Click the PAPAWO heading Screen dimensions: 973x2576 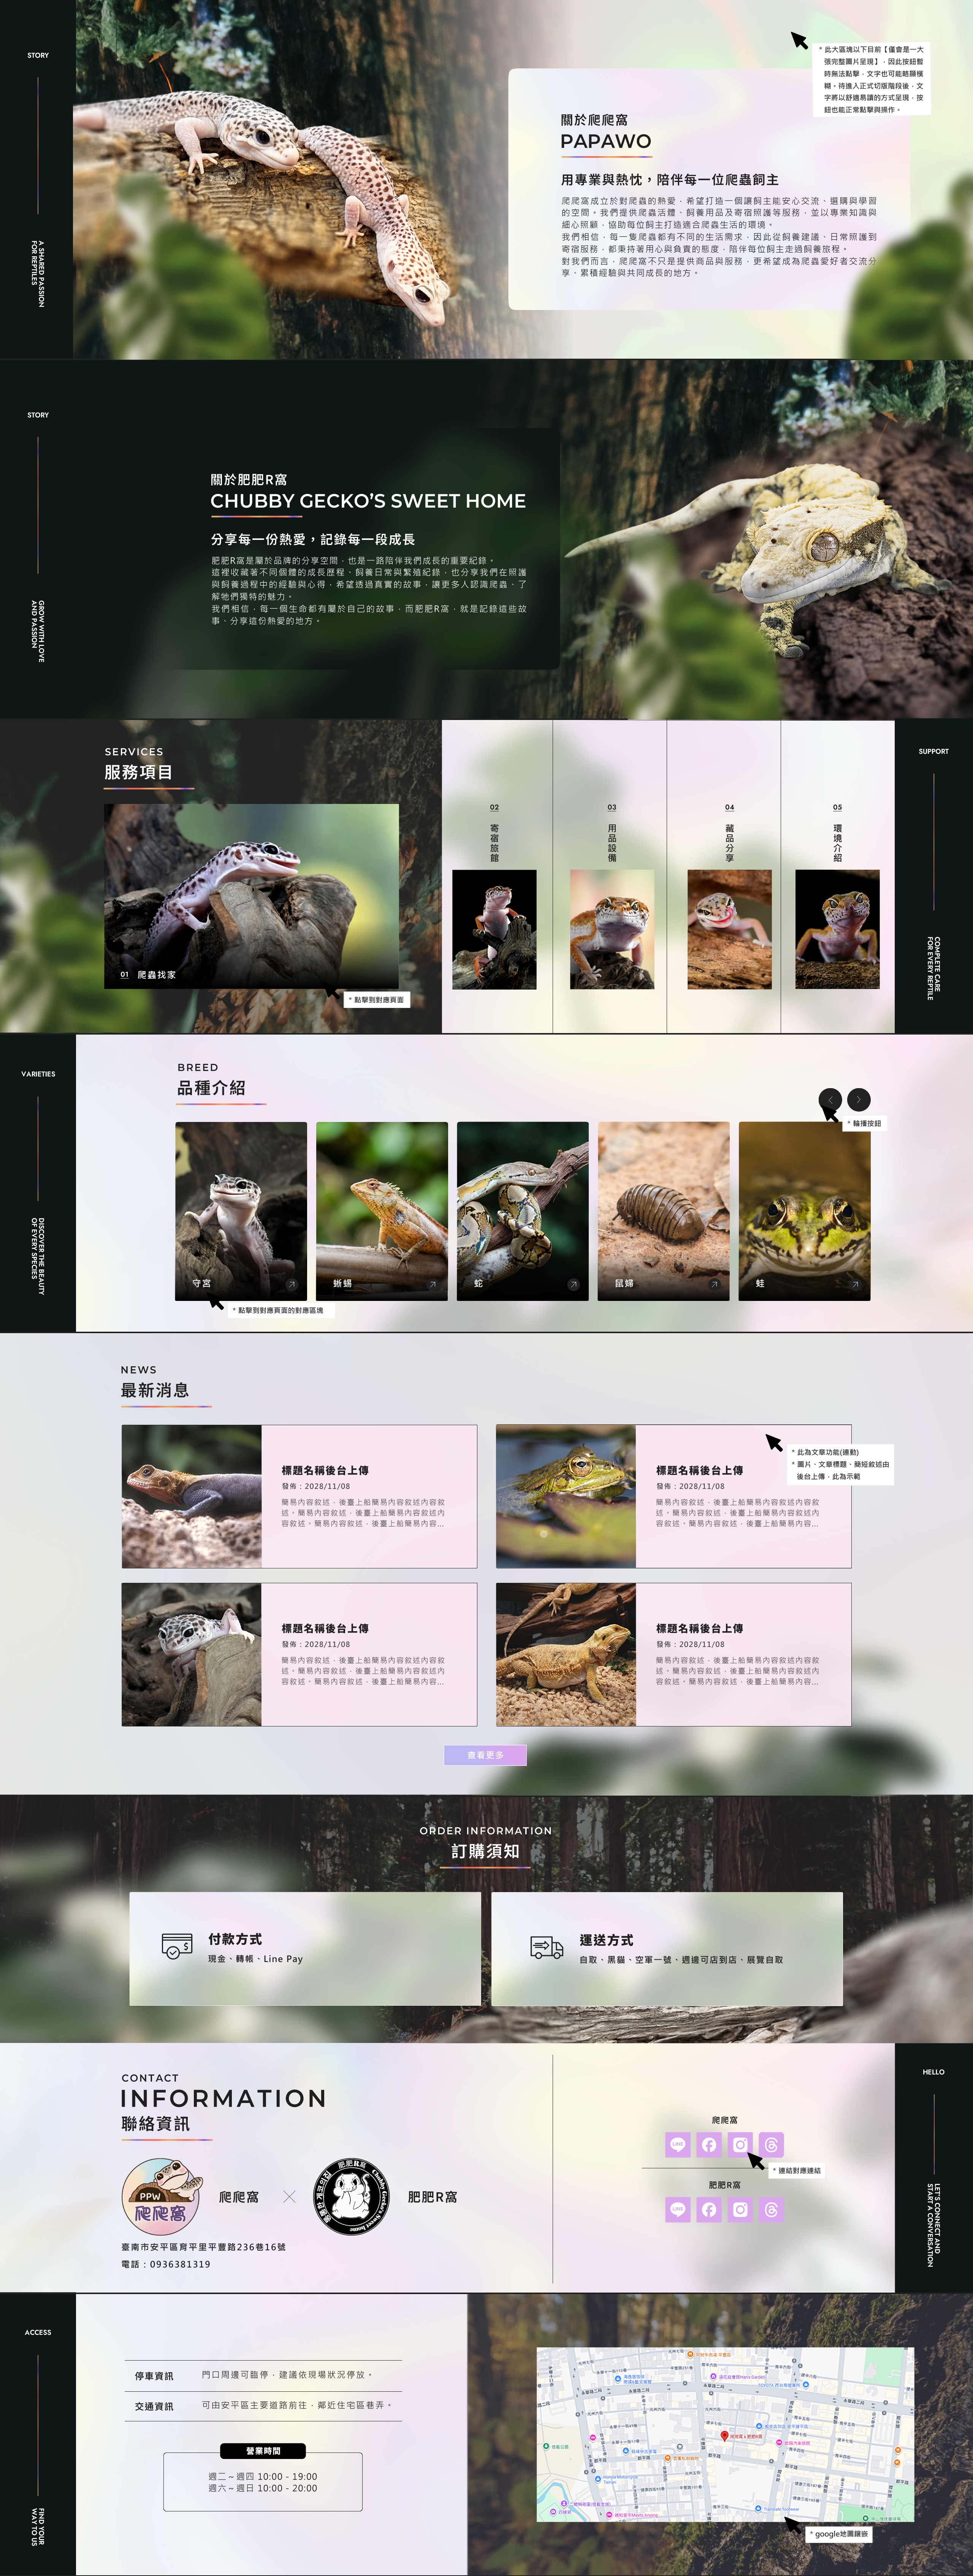point(606,141)
